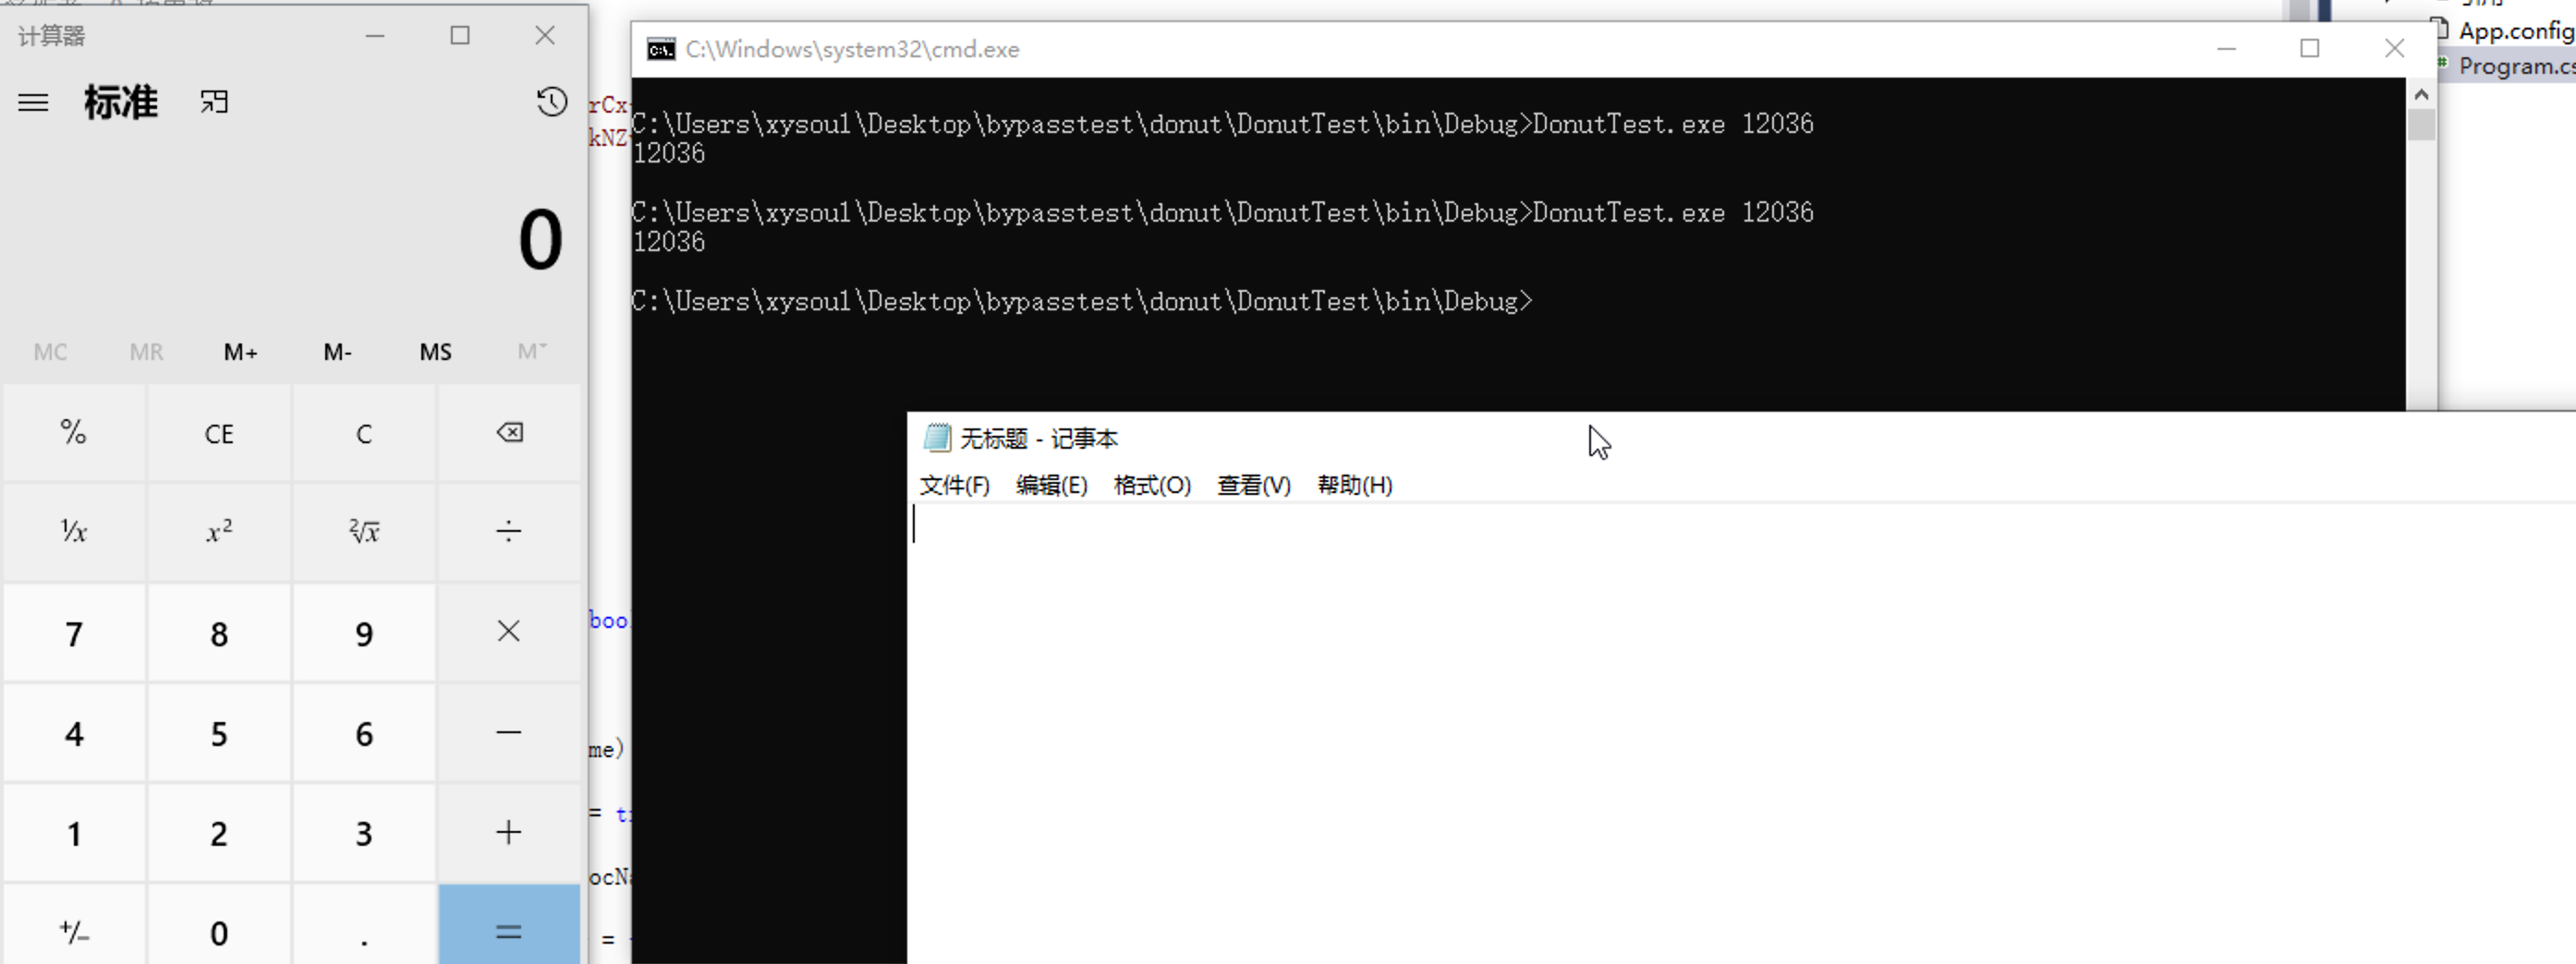Open Notepad 编辑(E) menu
The height and width of the screenshot is (964, 2576).
point(1051,486)
